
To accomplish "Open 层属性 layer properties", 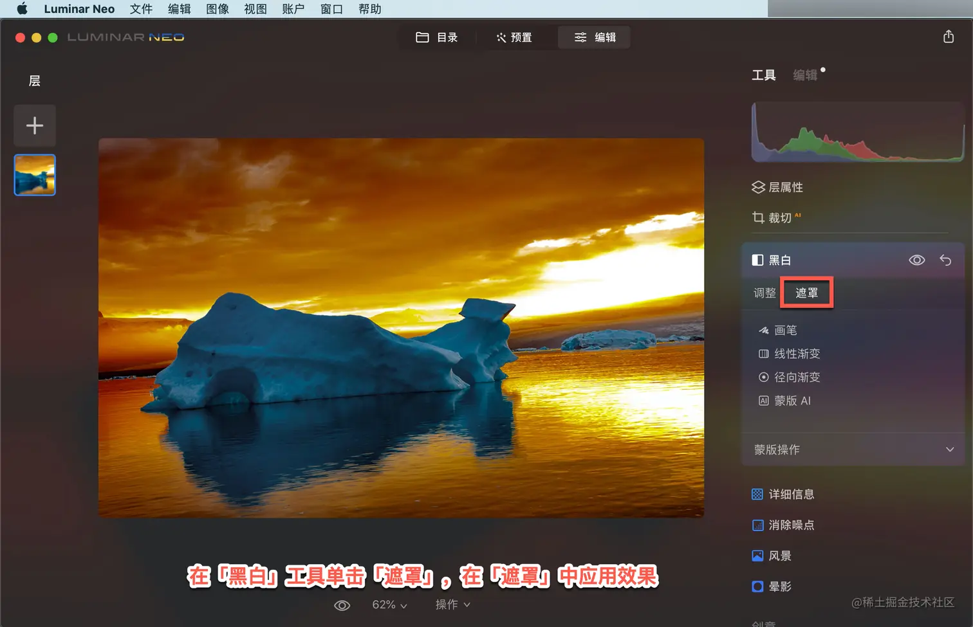I will click(x=777, y=187).
